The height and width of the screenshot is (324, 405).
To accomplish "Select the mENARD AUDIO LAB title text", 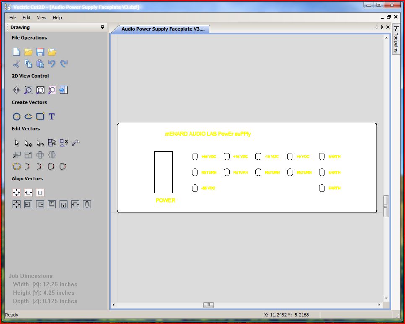I will pyautogui.click(x=208, y=134).
